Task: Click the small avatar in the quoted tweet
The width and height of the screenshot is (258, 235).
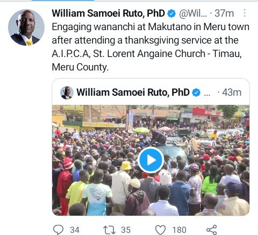Action: (x=67, y=92)
